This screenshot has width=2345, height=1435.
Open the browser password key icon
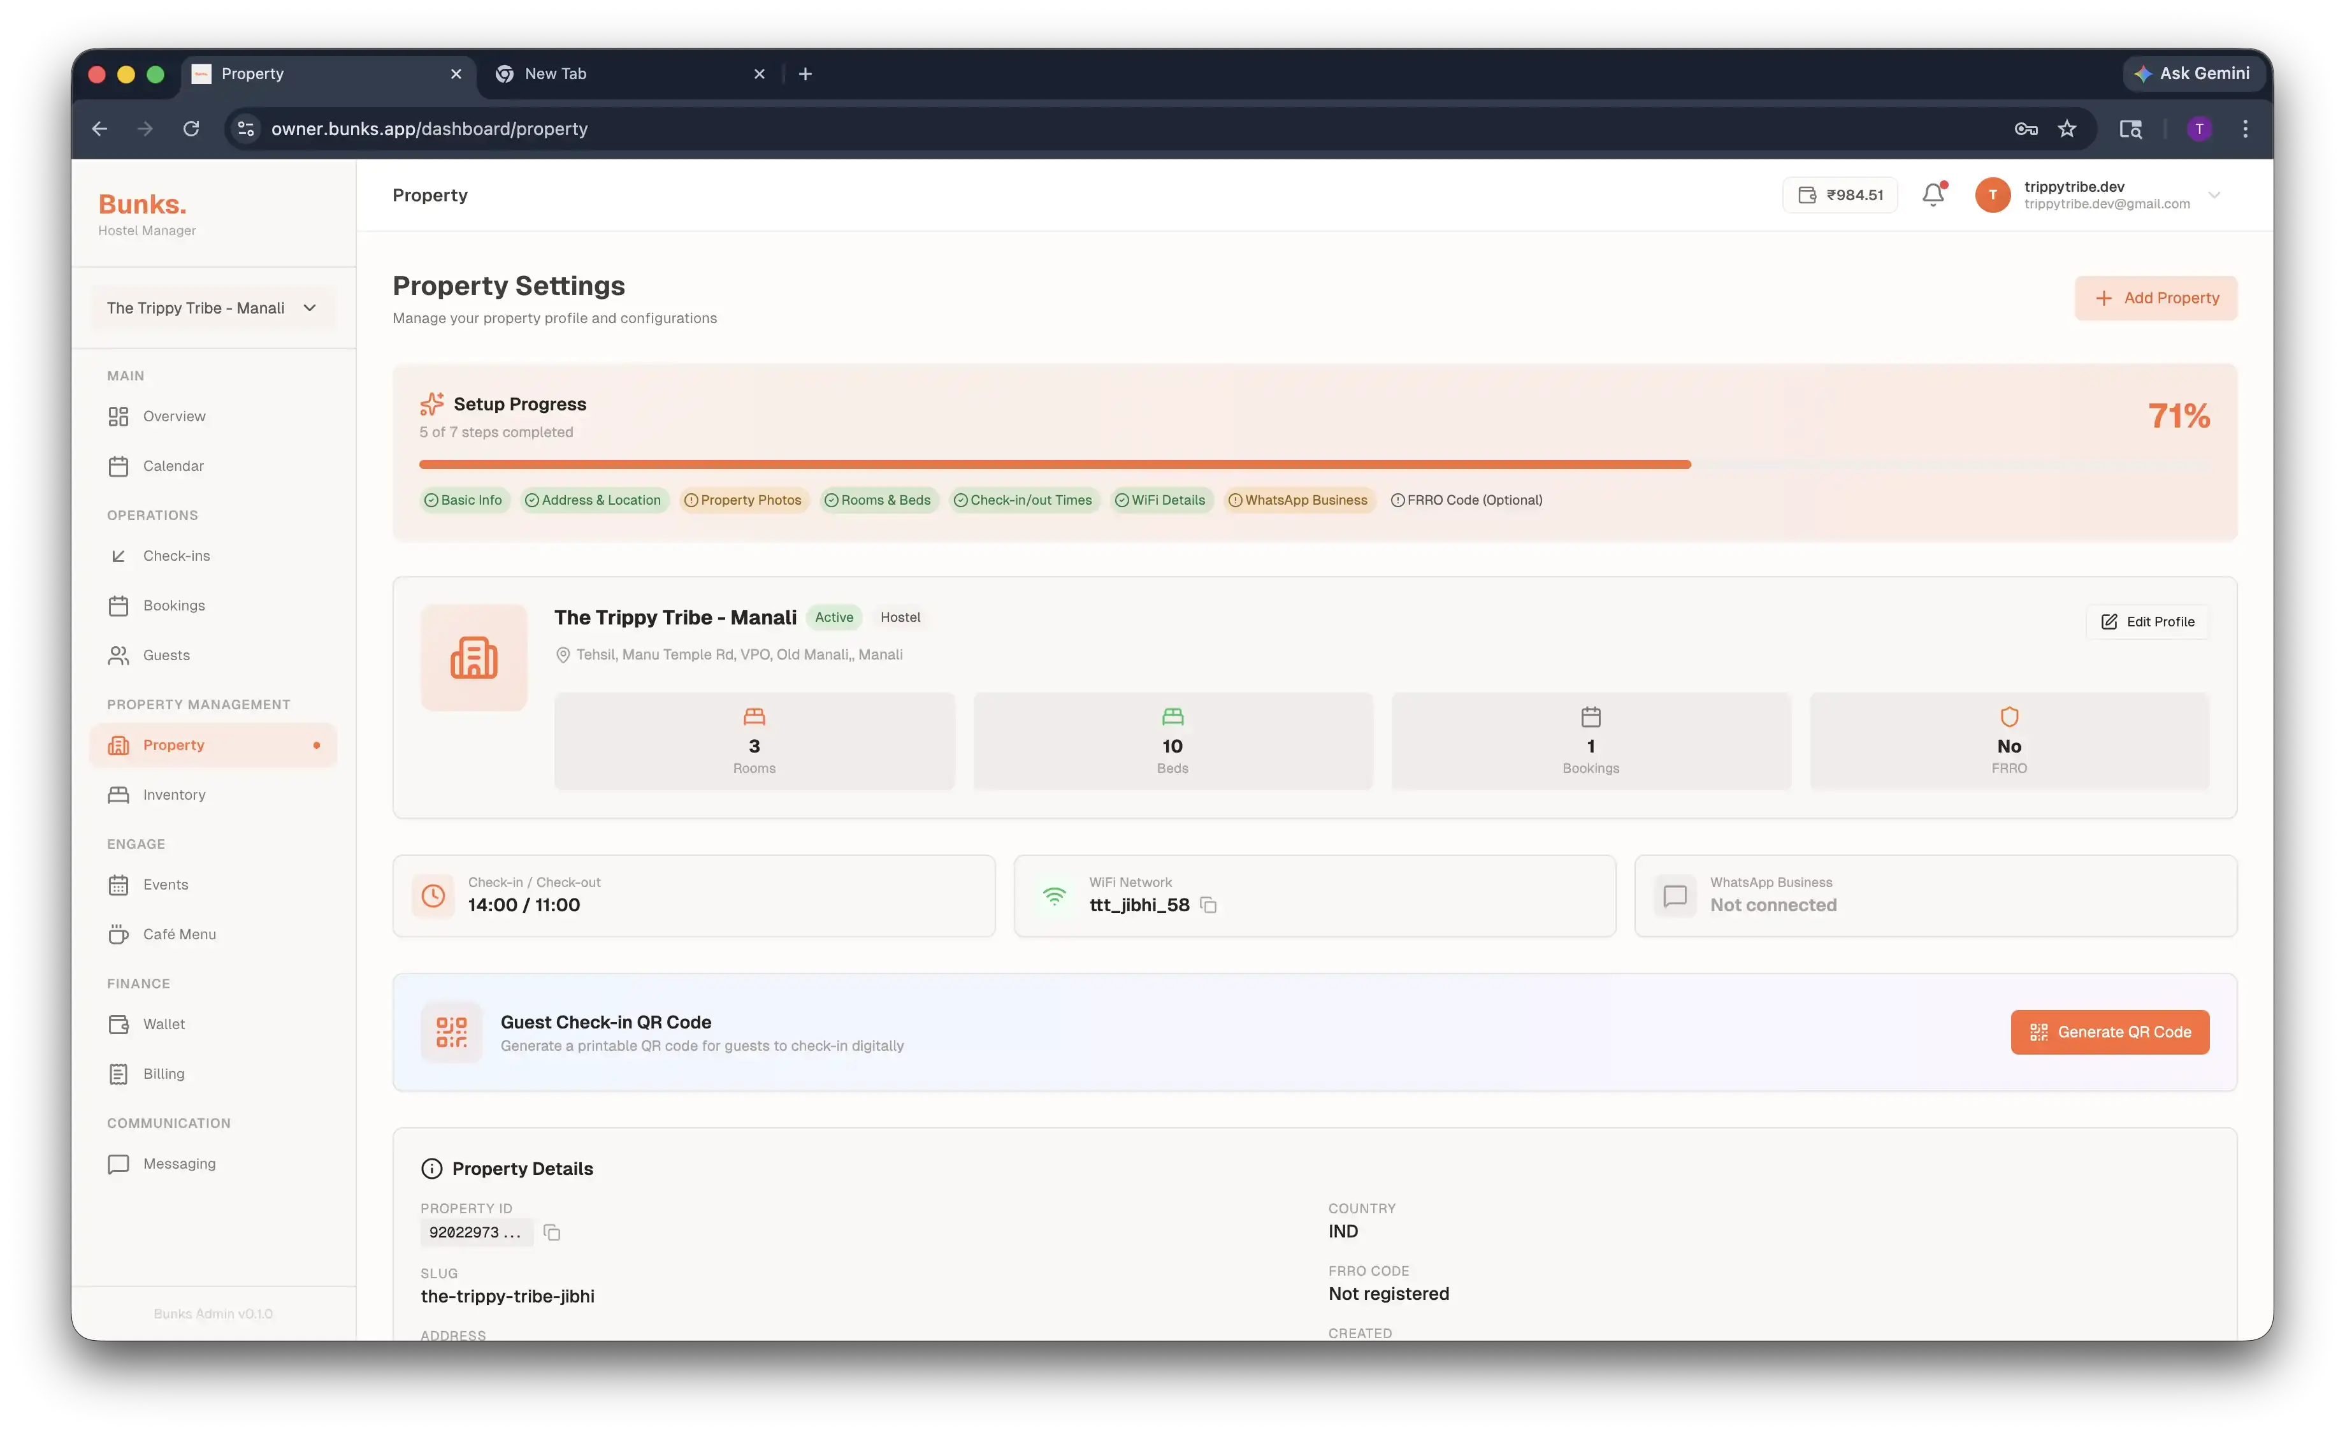2026,129
